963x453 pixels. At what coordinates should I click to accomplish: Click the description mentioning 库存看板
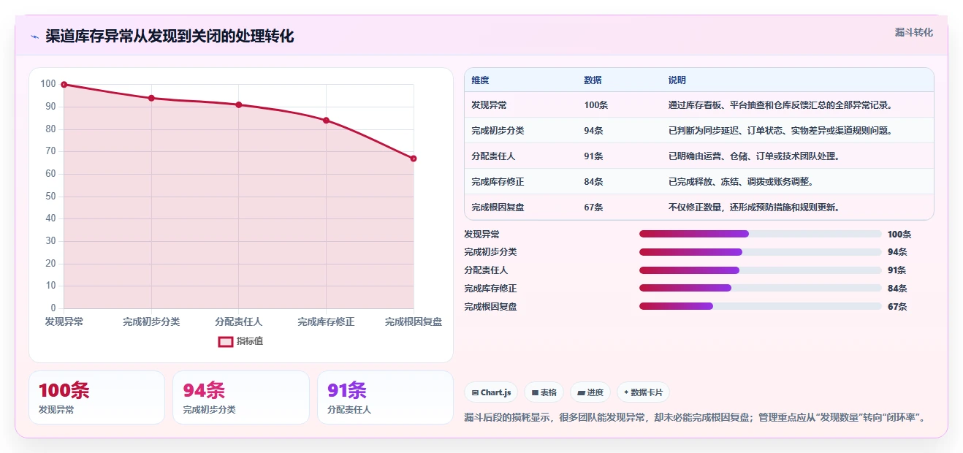point(780,105)
